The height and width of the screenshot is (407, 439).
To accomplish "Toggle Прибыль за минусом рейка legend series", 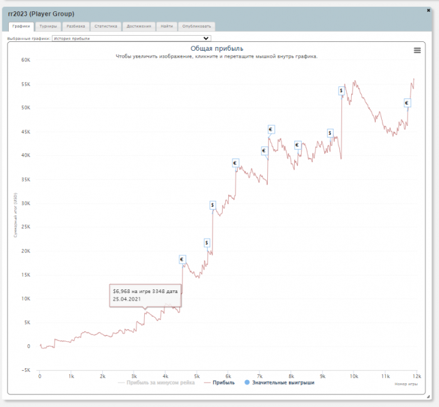I will click(x=157, y=383).
